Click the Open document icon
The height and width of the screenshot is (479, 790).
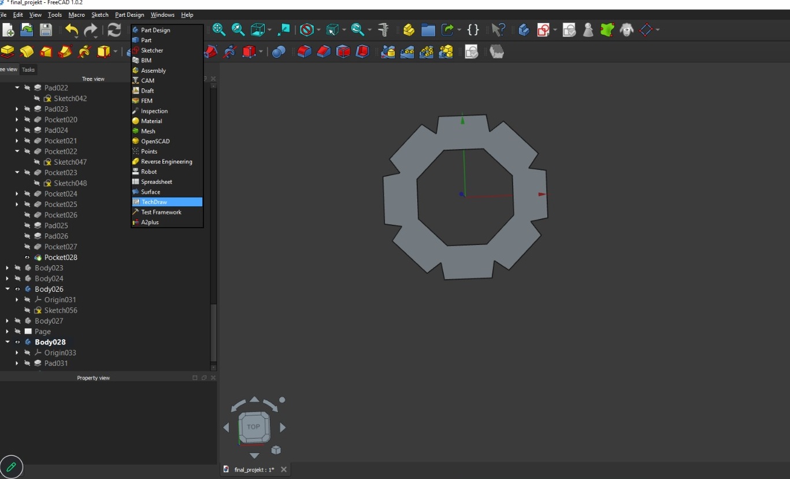click(x=27, y=30)
